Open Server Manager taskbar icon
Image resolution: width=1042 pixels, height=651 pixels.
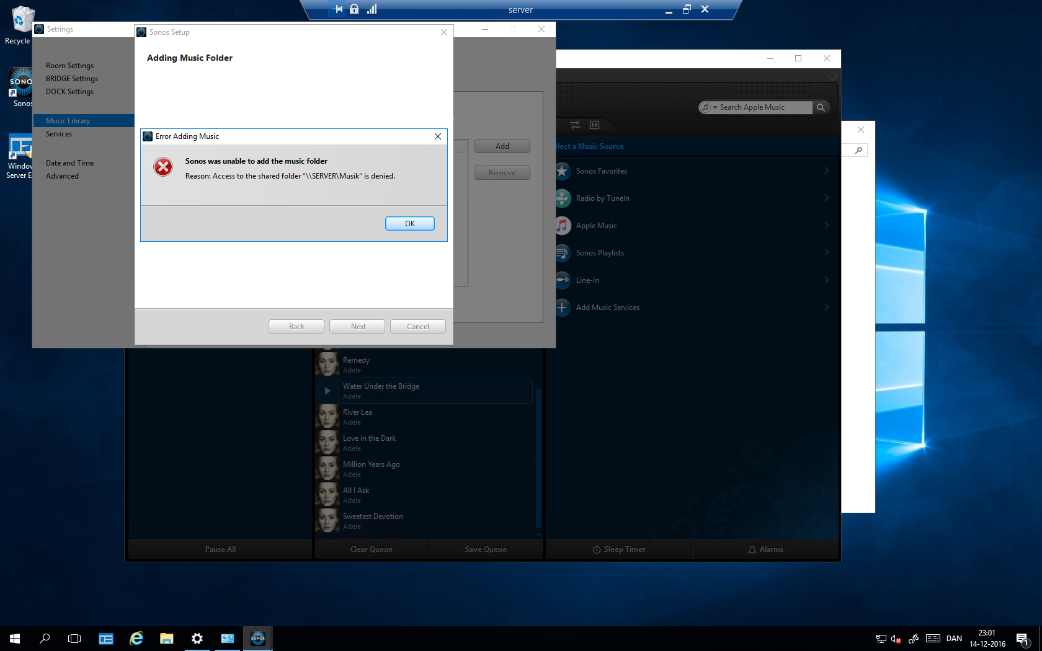pos(106,639)
